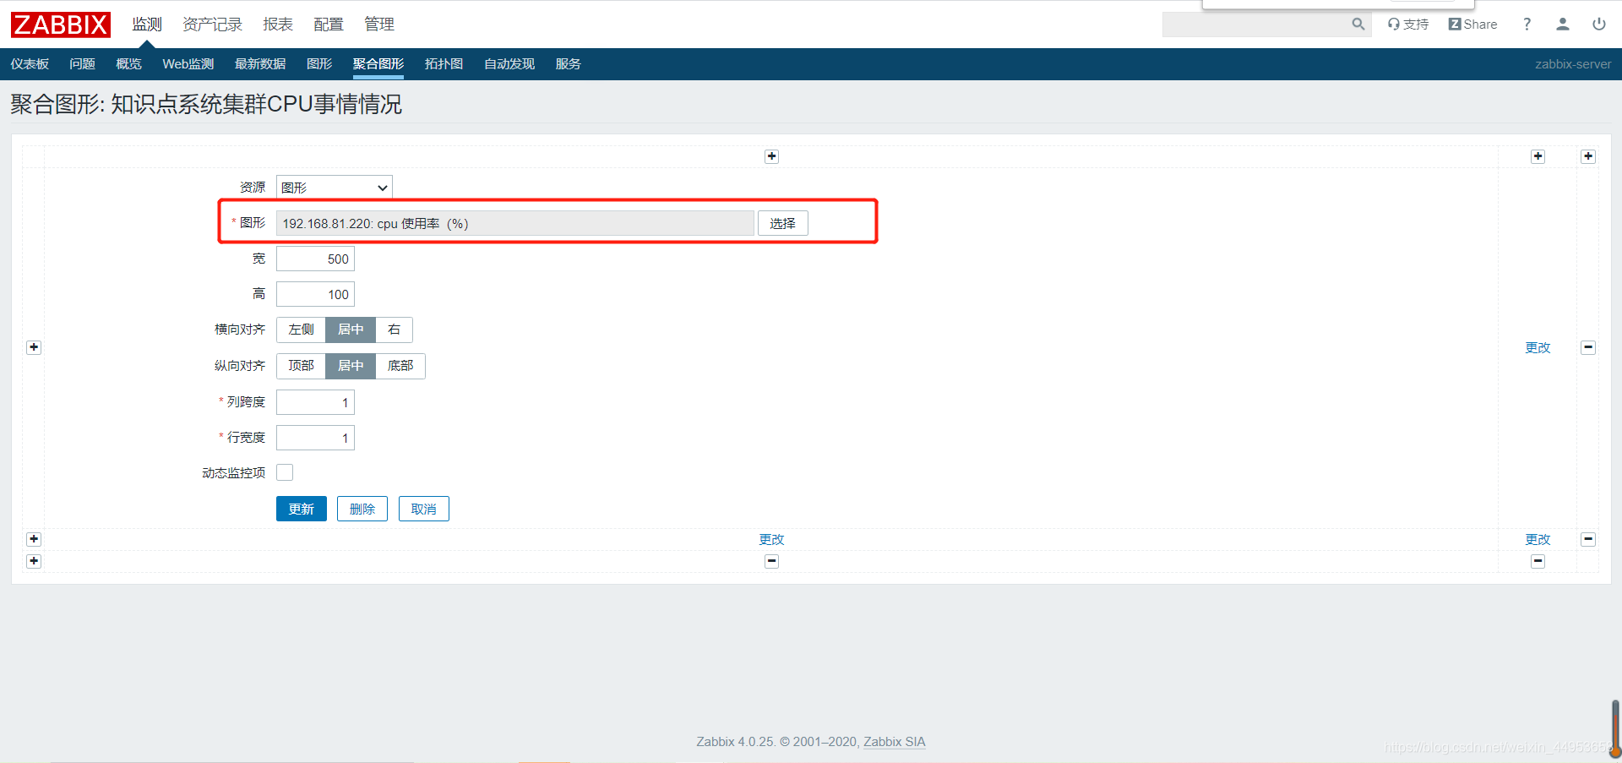The height and width of the screenshot is (763, 1622).
Task: Click the minus icon right of second row
Action: point(1588,539)
